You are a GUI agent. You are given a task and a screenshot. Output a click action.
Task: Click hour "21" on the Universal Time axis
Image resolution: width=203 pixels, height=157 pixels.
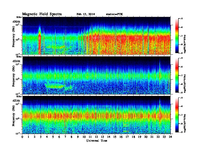coord(152,137)
